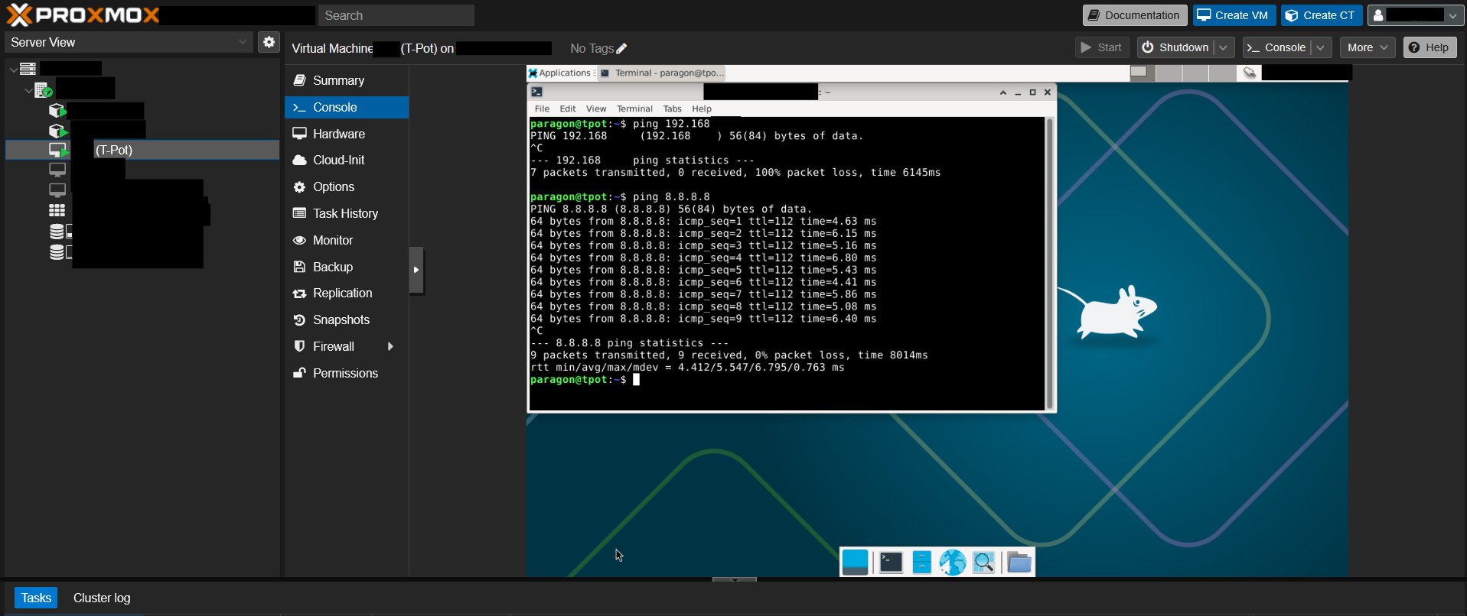1467x616 pixels.
Task: Click the file manager drawer icon in dock
Action: point(922,563)
